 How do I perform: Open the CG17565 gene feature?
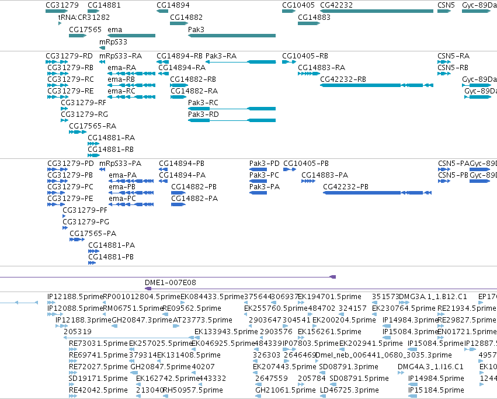(77, 36)
